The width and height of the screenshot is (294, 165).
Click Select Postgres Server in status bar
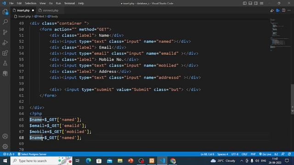(32, 154)
